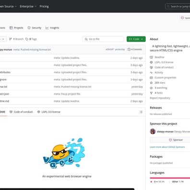Click the pulse icon beside Activity
Screen dimensions: 190x190
(x=151, y=72)
